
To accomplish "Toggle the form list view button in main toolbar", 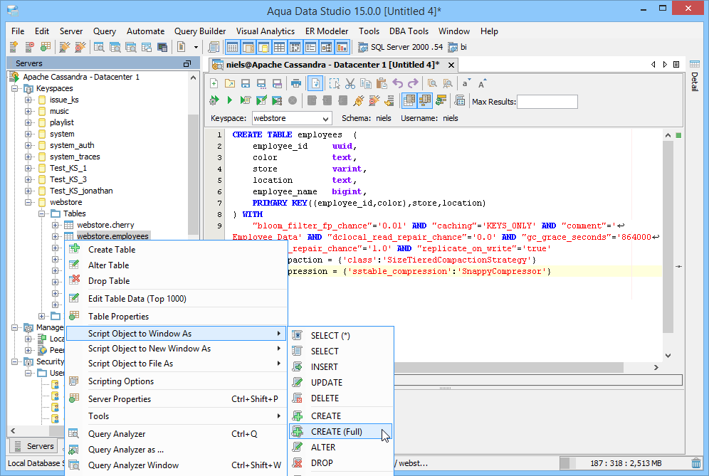I will tap(310, 47).
